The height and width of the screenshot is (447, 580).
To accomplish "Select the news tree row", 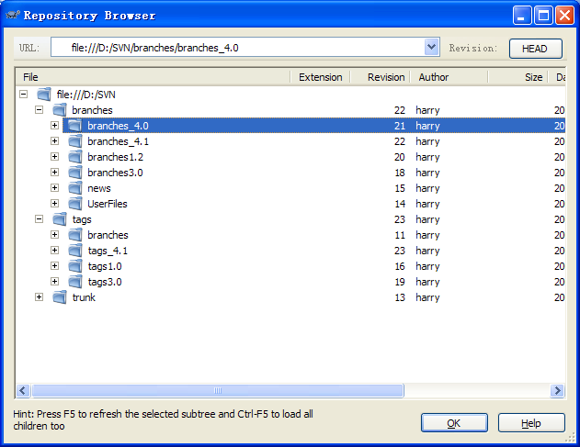I will pyautogui.click(x=290, y=188).
